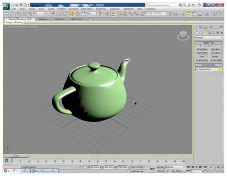Open the reference coordinate system View dropdown
The image size is (227, 176).
point(92,13)
